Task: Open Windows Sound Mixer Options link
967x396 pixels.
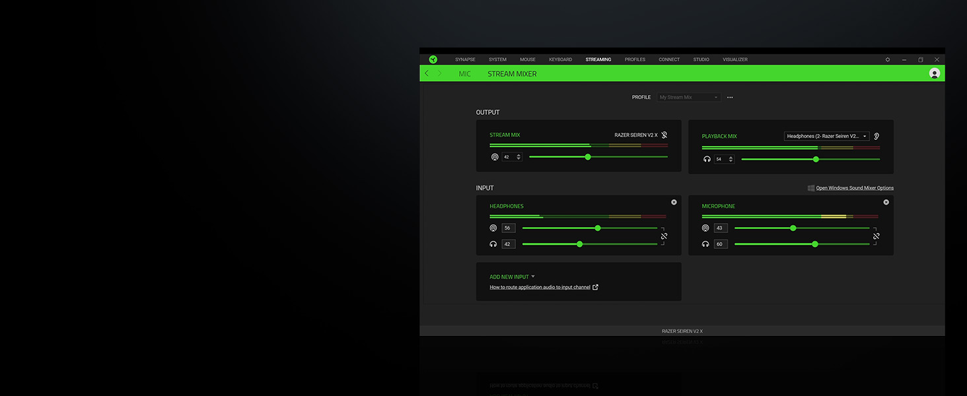Action: (855, 188)
